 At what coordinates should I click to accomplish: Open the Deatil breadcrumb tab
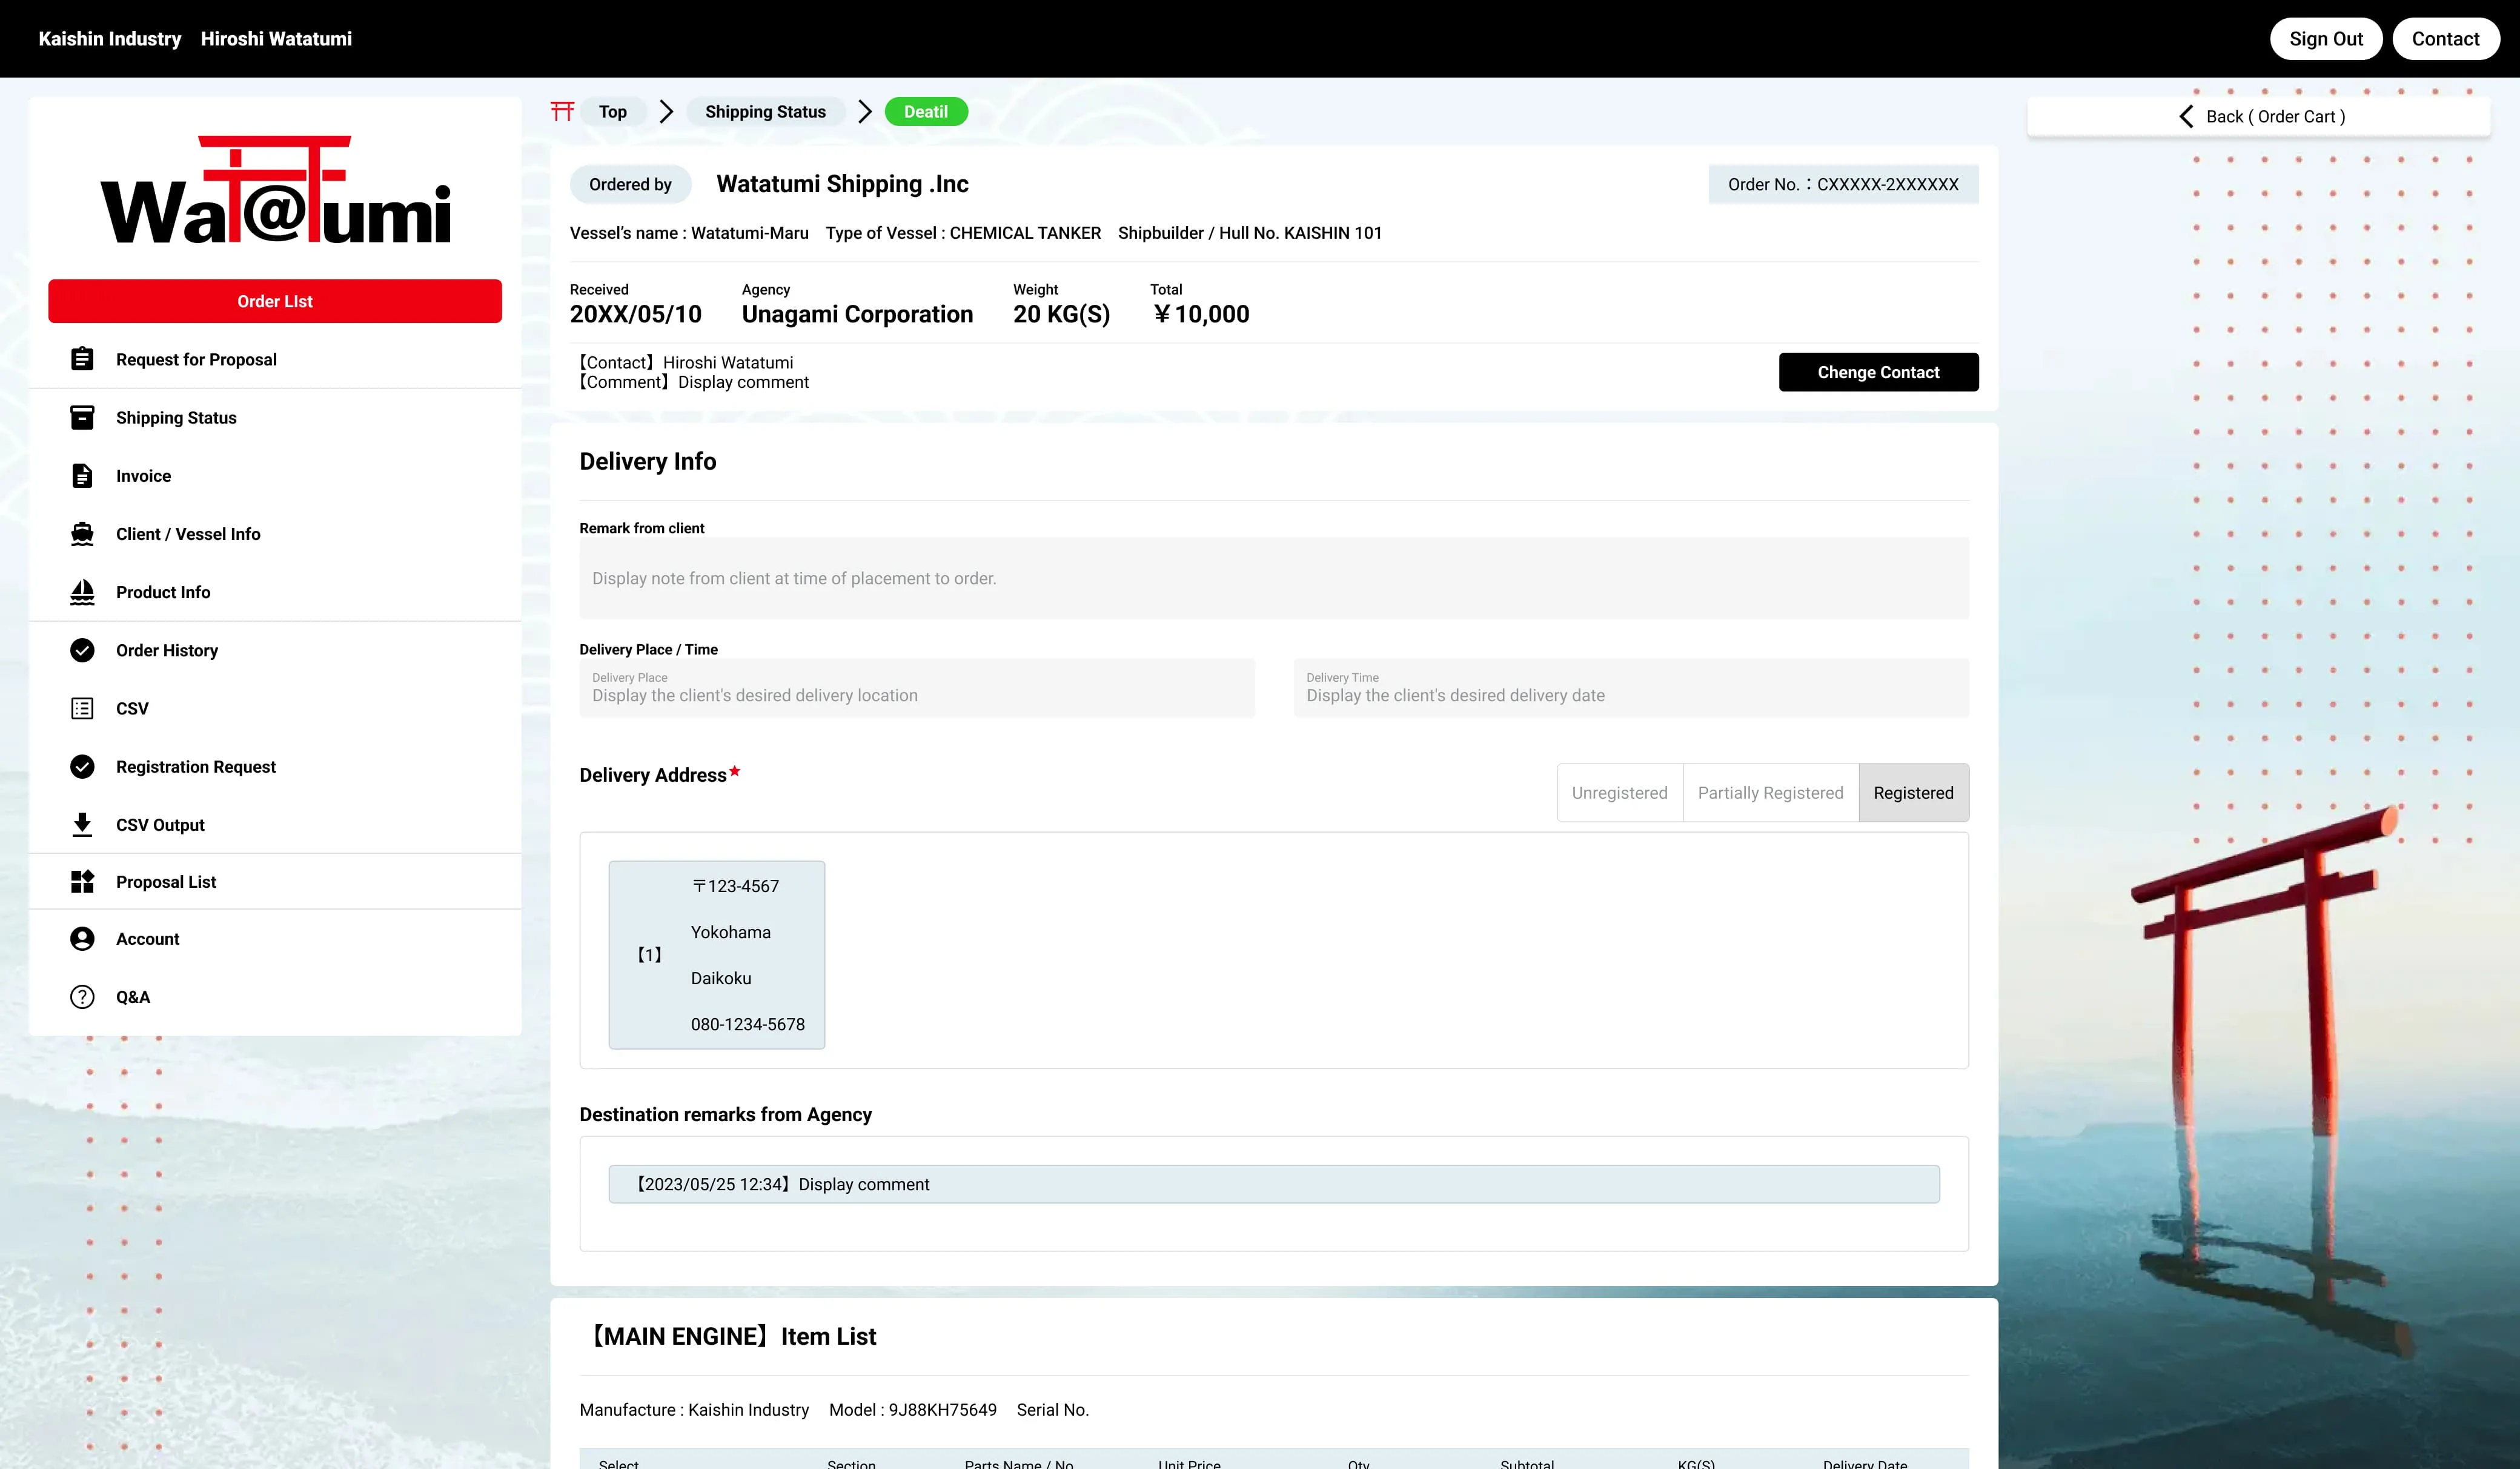pyautogui.click(x=925, y=111)
